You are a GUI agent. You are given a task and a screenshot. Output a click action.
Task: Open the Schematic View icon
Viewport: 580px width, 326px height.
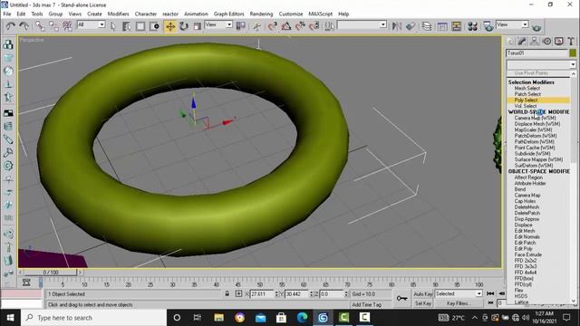pyautogui.click(x=457, y=26)
